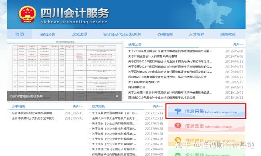Open notice 四川省2019年度全国会计专业技术中、高级资格考试报名公告
This screenshot has width=261, height=156.
167,77
